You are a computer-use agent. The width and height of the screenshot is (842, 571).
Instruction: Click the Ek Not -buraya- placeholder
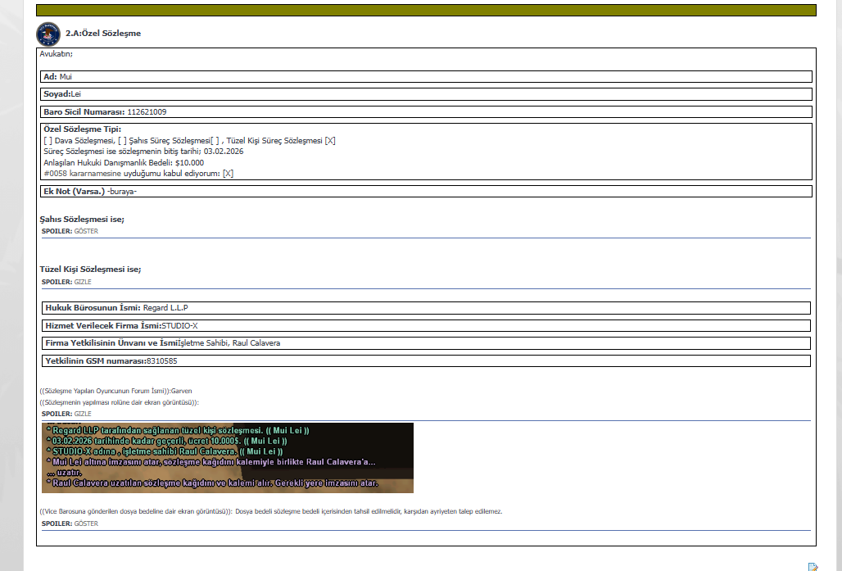122,191
